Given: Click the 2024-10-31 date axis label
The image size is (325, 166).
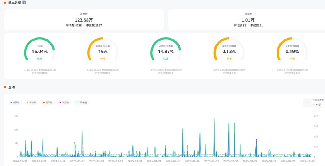Looking at the screenshot, I should pyautogui.click(x=20, y=161).
